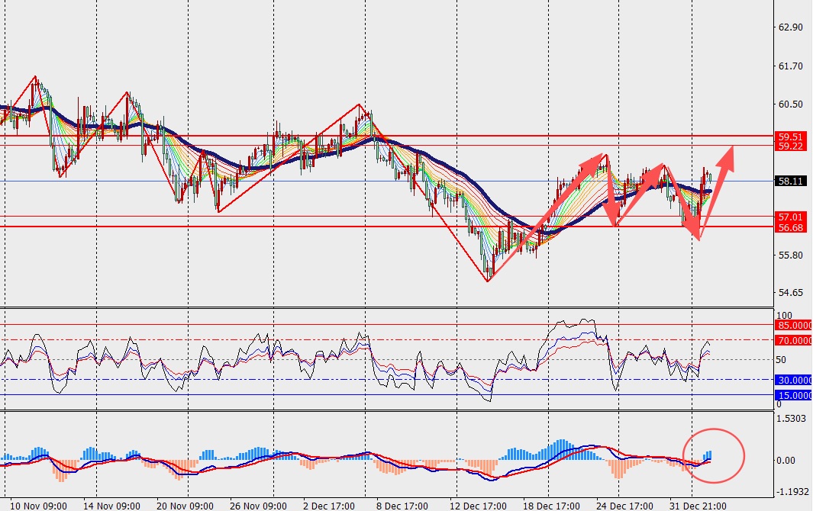Select the 54.65 price scale value
Image resolution: width=813 pixels, height=511 pixels.
coord(789,293)
